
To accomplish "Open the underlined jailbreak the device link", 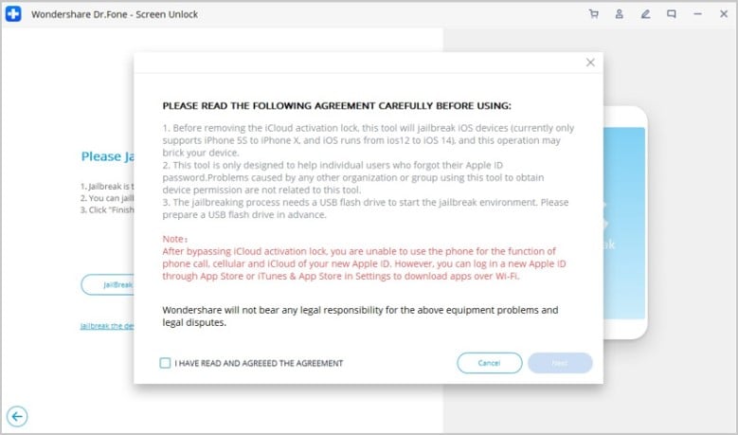I will (x=107, y=326).
